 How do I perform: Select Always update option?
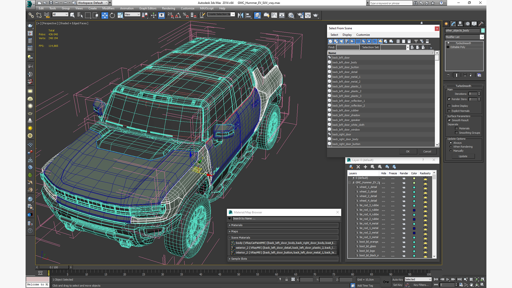pos(451,143)
